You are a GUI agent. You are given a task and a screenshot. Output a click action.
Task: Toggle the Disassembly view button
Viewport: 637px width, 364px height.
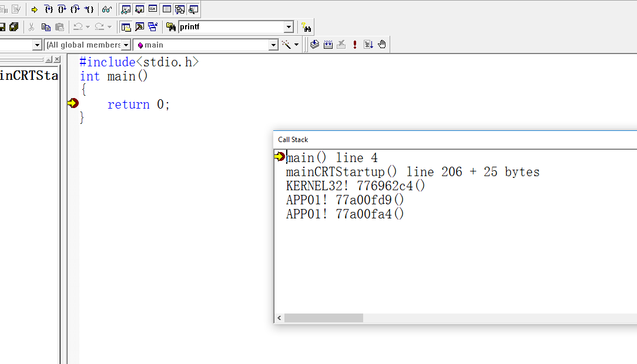click(193, 9)
